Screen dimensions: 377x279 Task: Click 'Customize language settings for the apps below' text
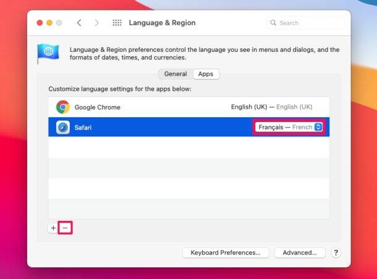120,89
